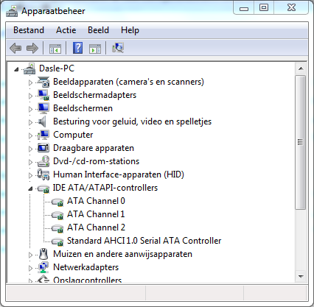
Task: Toggle the console tree pane icon
Action: [55, 48]
